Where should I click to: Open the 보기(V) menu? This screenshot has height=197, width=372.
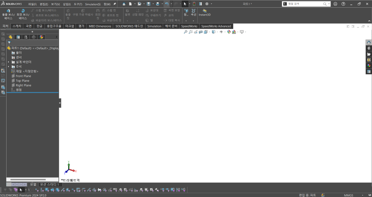[55, 4]
